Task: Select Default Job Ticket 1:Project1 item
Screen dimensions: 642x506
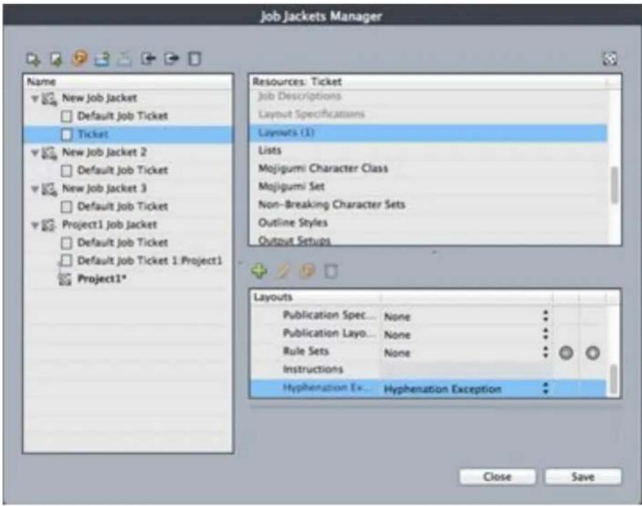Action: 150,260
